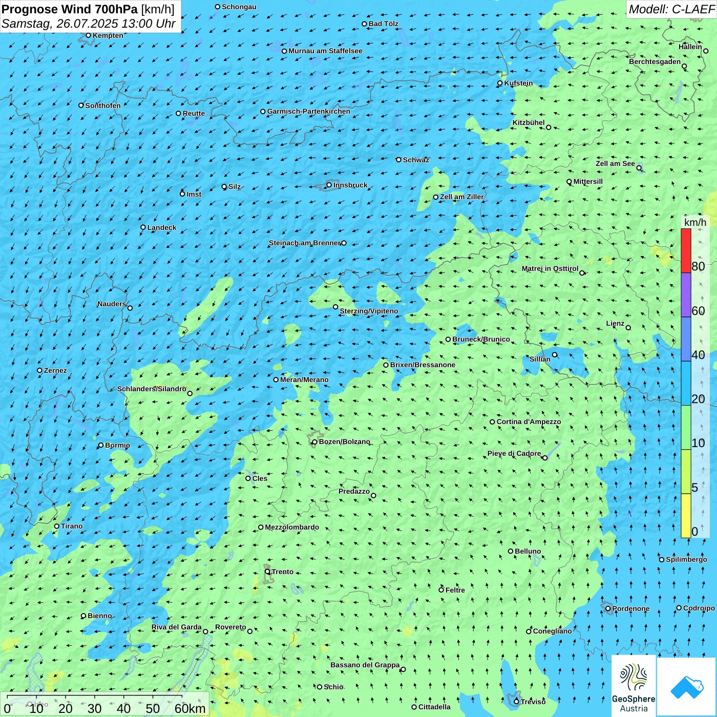
Task: Click the 'Cittadella' label
Action: pos(434,707)
